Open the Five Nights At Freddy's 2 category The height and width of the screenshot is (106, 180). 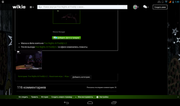click(x=38, y=76)
